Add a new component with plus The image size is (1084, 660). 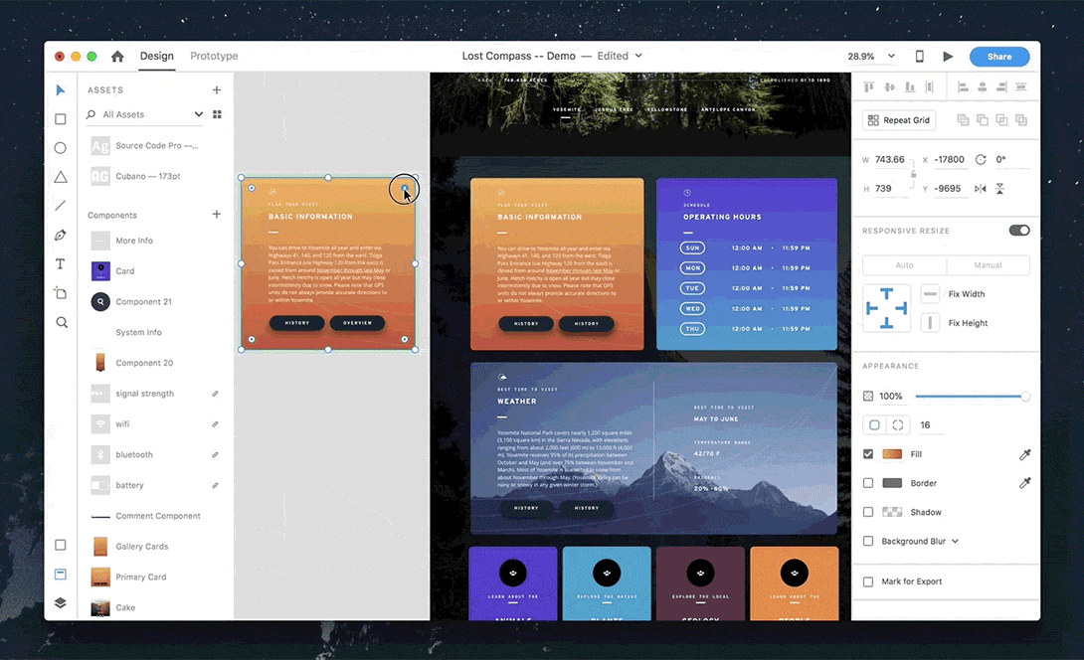click(217, 215)
